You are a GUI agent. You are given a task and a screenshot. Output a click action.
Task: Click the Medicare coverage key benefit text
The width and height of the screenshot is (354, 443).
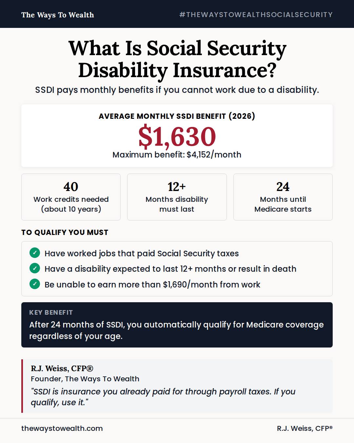coord(176,330)
